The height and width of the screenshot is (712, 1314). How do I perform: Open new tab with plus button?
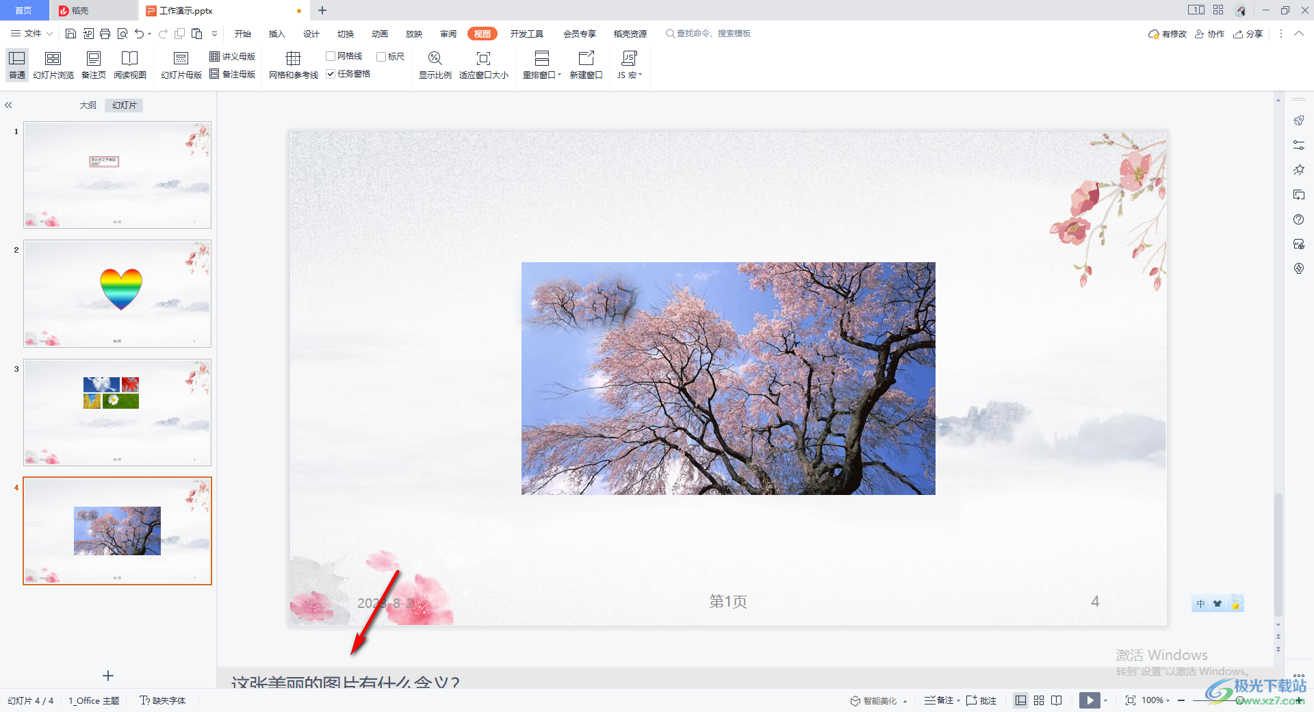(322, 10)
